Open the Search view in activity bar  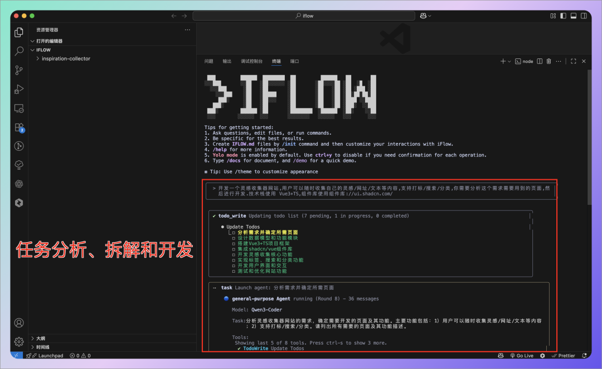pyautogui.click(x=19, y=51)
